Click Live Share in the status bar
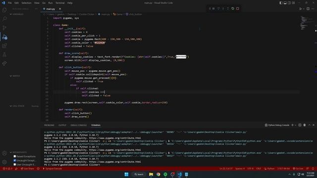The height and width of the screenshot is (178, 317). click(x=27, y=169)
